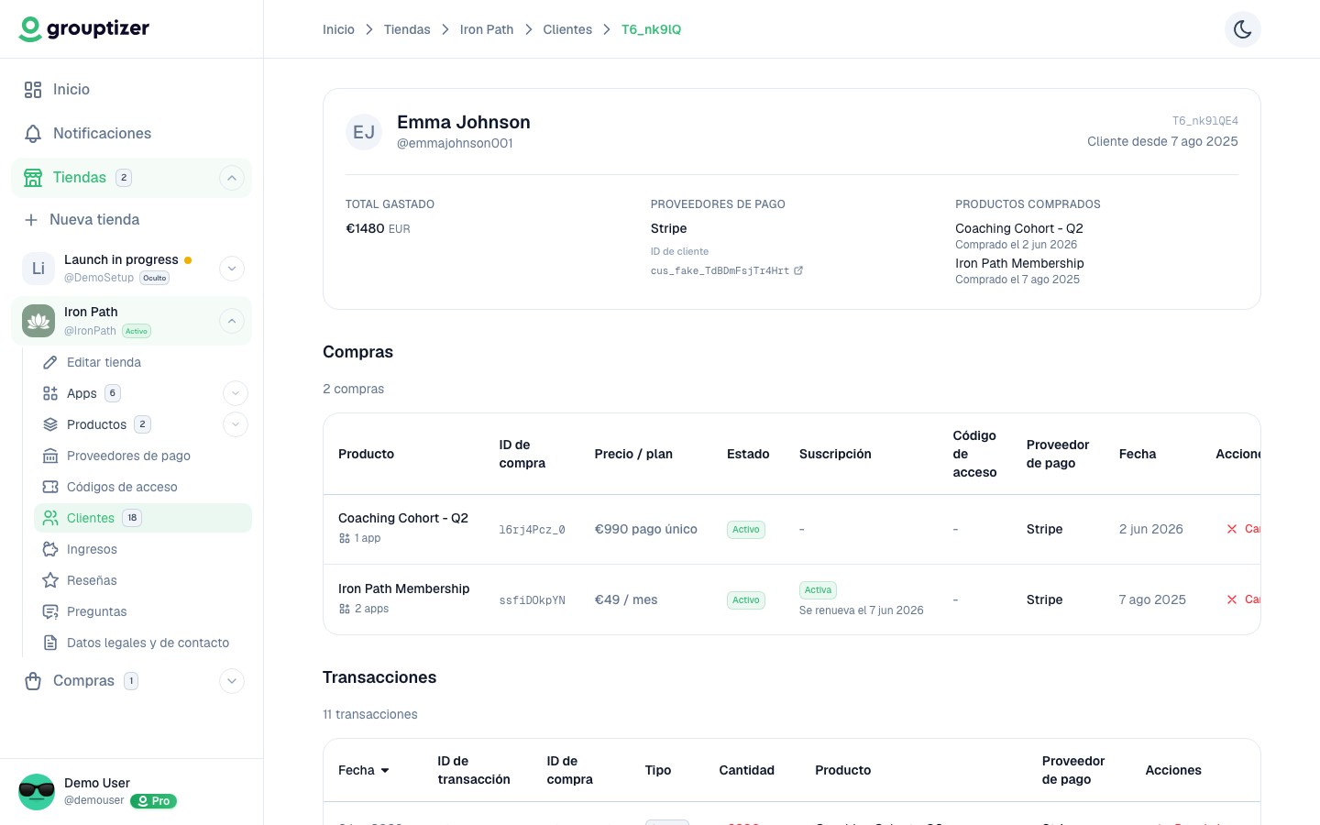Go to Tiendas breadcrumb
This screenshot has height=825, width=1320.
[x=407, y=29]
